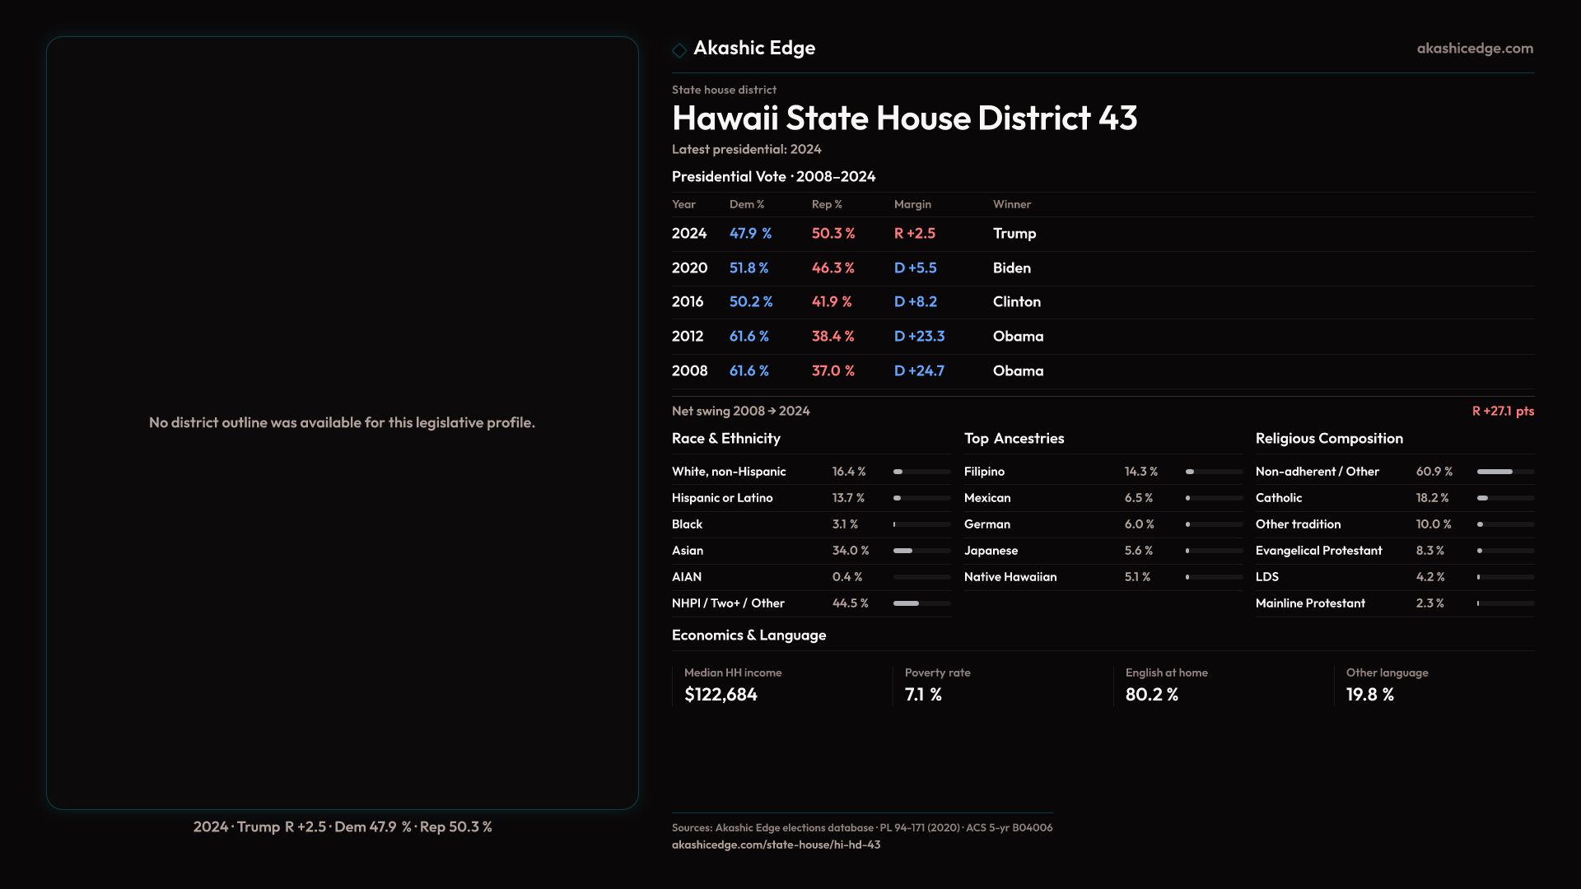Viewport: 1581px width, 889px height.
Task: Click the Median HH income value $122,684
Action: tap(721, 695)
